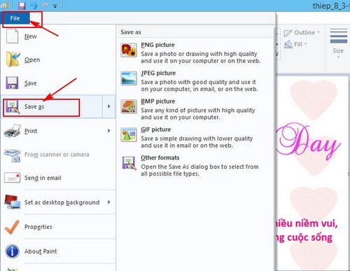Click the quick access Save icon in title bar
This screenshot has height=271, width=350.
[22, 6]
